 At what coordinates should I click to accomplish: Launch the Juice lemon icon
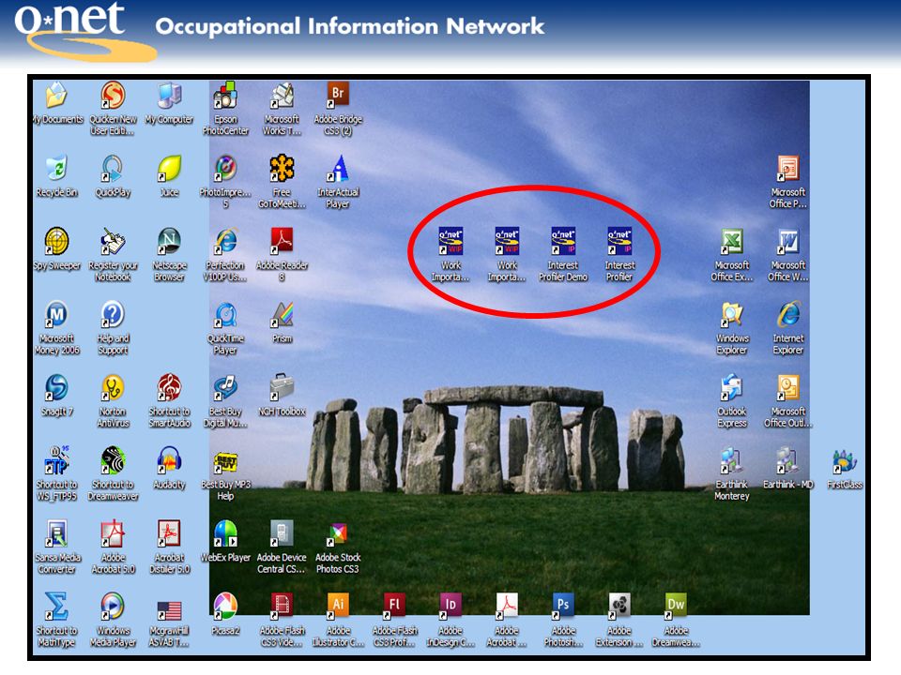click(169, 168)
